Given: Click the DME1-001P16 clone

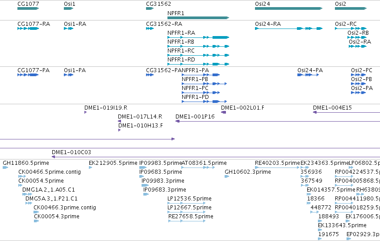Looking at the screenshot, I should 278,121.
